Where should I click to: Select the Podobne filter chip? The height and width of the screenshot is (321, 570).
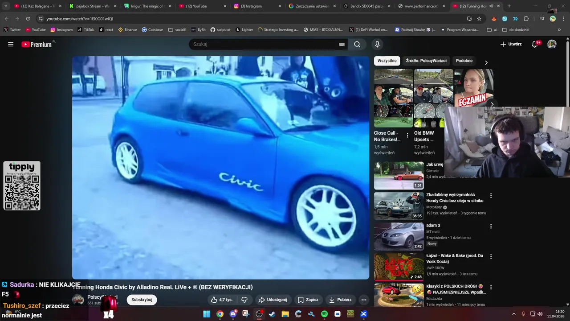click(464, 61)
